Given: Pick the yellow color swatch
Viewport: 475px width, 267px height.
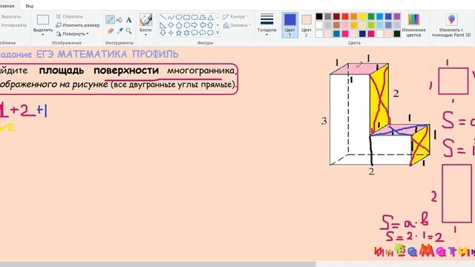Looking at the screenshot, I should click(362, 16).
